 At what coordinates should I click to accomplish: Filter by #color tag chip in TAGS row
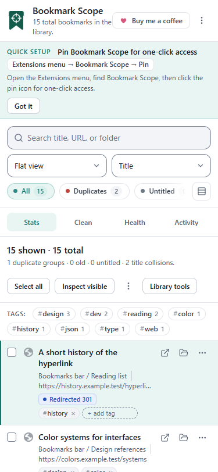point(187,314)
